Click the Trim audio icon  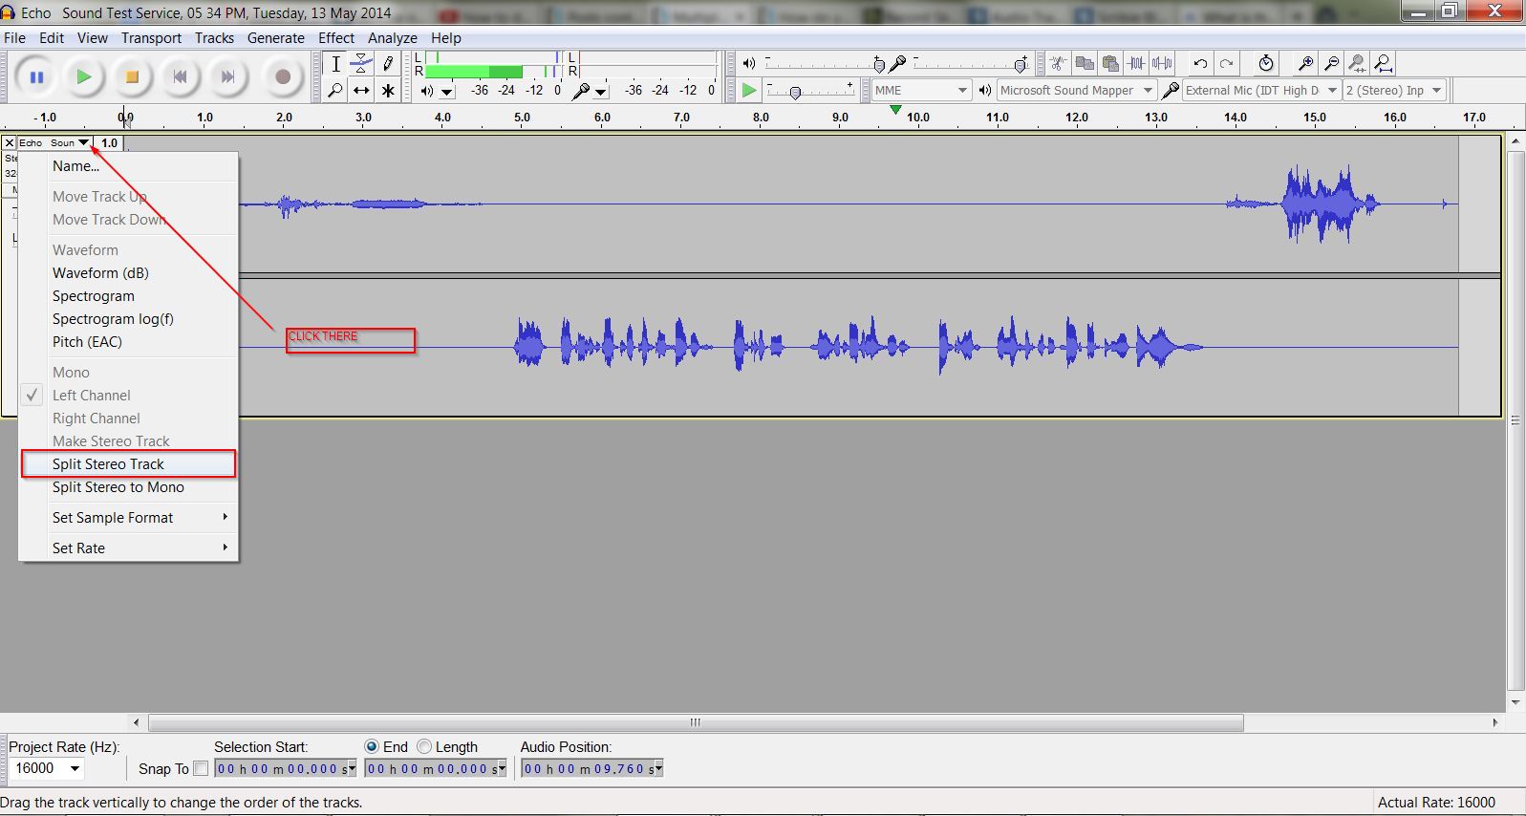[1135, 64]
